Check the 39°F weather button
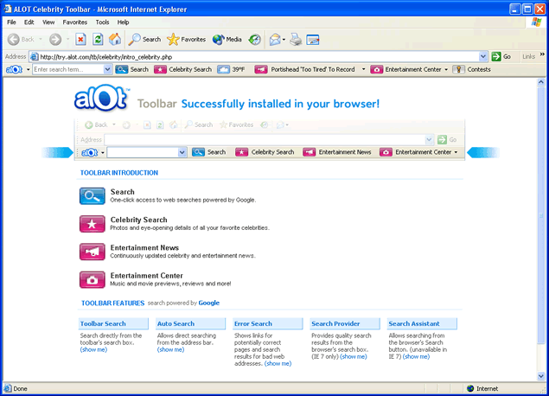549x396 pixels. (232, 69)
